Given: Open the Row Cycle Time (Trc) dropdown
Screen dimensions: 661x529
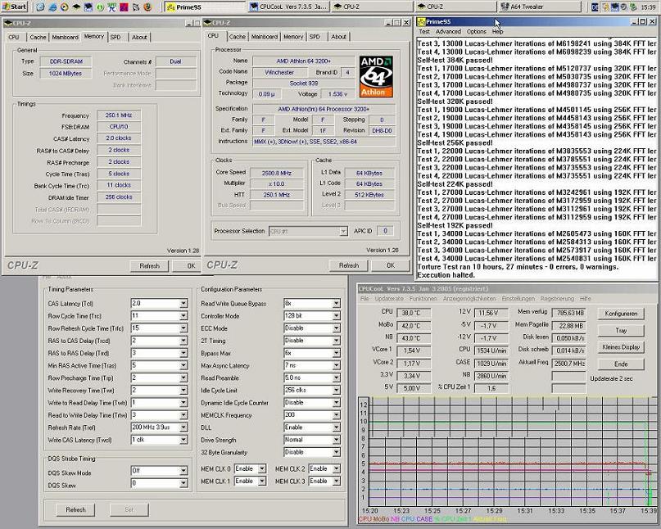Looking at the screenshot, I should pos(183,316).
